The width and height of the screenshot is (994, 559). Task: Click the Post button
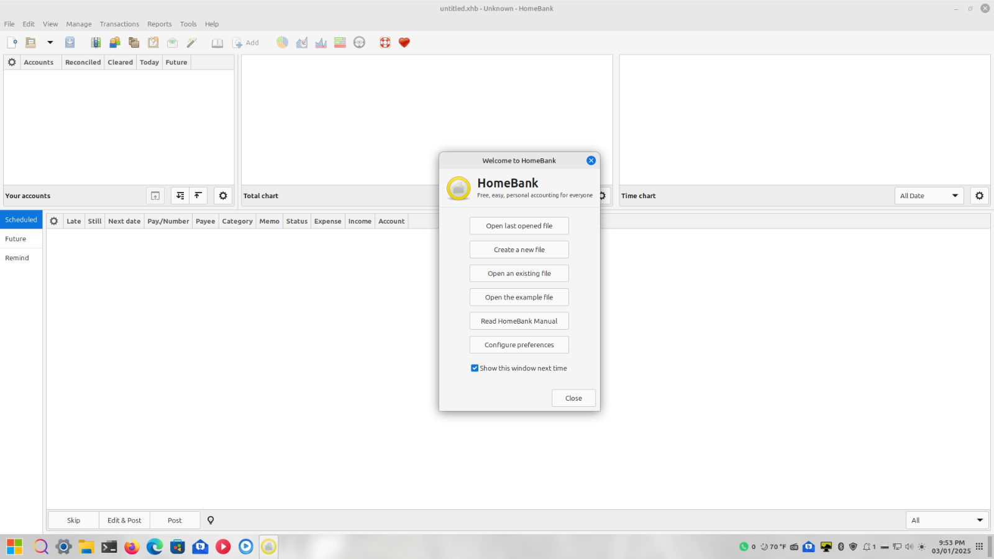tap(175, 520)
